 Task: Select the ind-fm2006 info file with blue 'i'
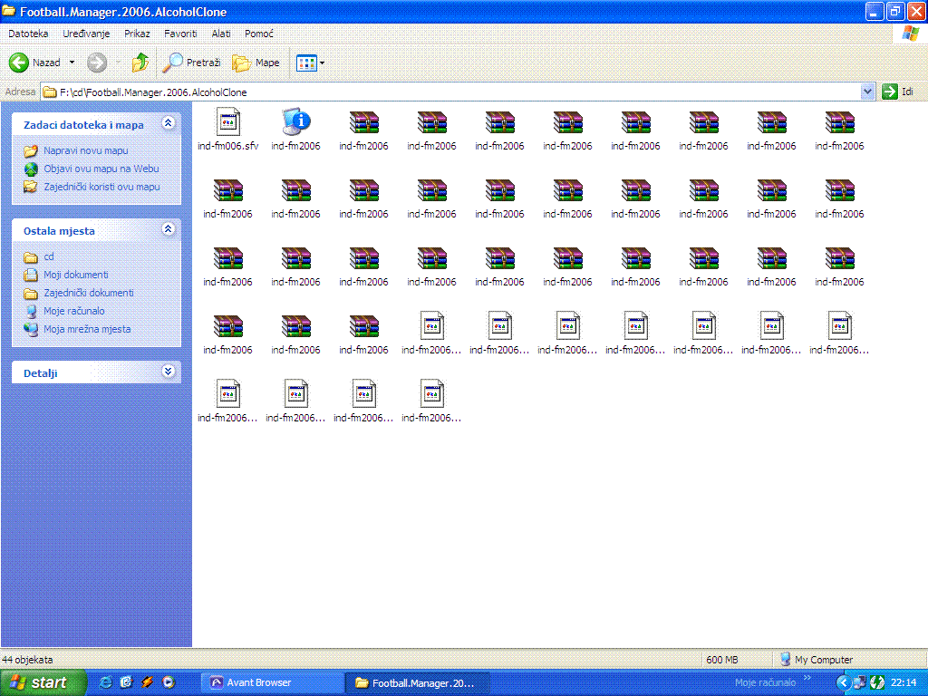coord(295,122)
